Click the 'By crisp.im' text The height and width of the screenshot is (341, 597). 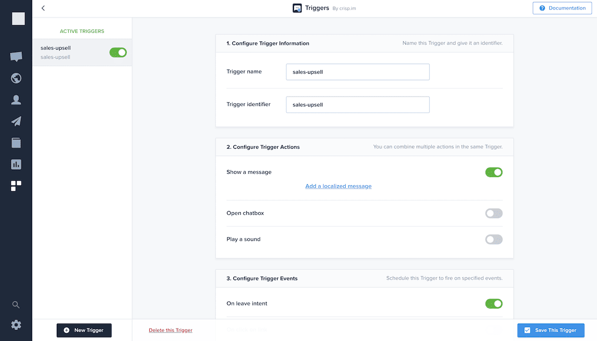pos(345,8)
